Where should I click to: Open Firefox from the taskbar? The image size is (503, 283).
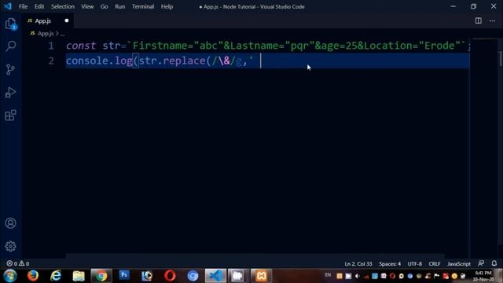(33, 276)
